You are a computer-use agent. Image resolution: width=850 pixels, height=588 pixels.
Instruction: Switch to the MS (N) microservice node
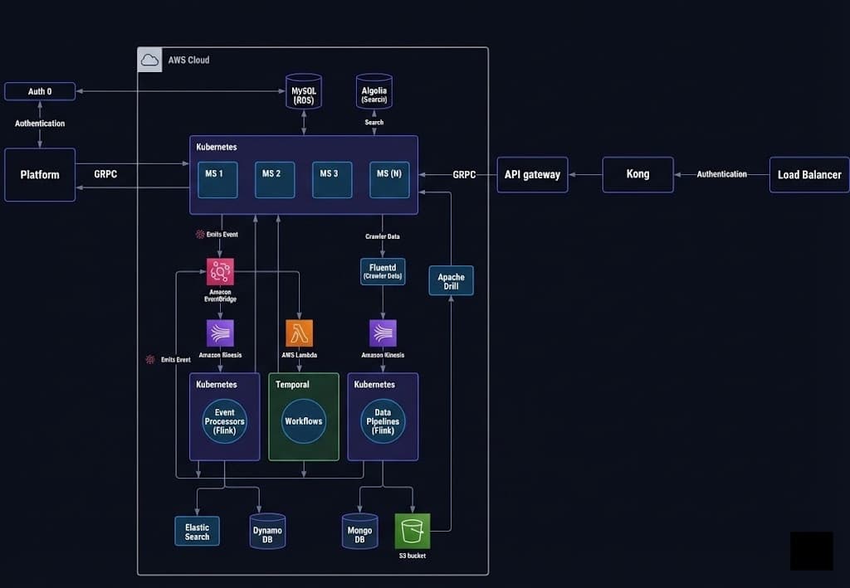tap(388, 179)
